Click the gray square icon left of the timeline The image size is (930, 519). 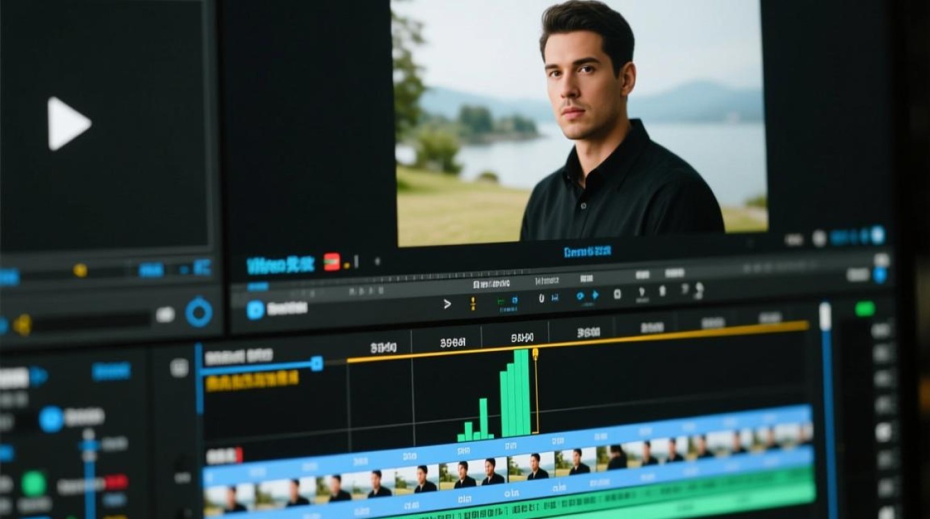click(179, 368)
